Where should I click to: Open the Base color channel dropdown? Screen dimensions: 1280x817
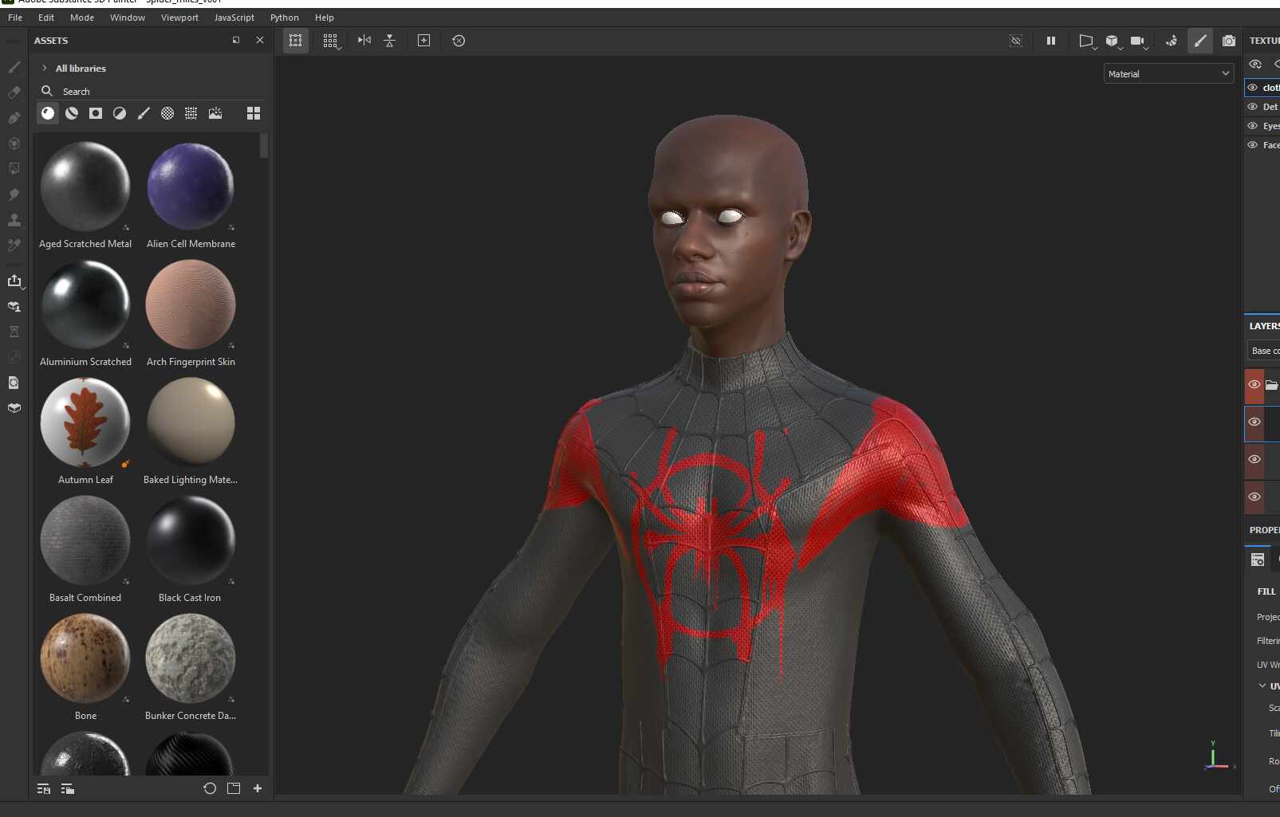[x=1264, y=351]
